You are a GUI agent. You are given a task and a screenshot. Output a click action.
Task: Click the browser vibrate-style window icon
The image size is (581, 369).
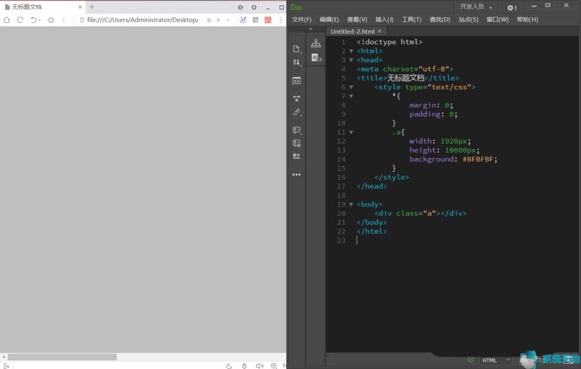(241, 8)
